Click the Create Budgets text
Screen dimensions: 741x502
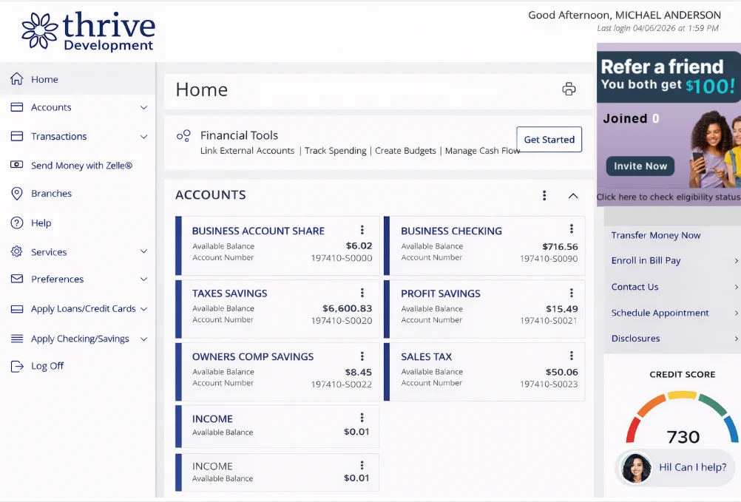(x=405, y=151)
